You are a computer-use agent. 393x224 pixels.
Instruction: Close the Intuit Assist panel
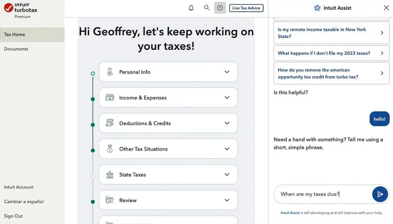(x=386, y=8)
